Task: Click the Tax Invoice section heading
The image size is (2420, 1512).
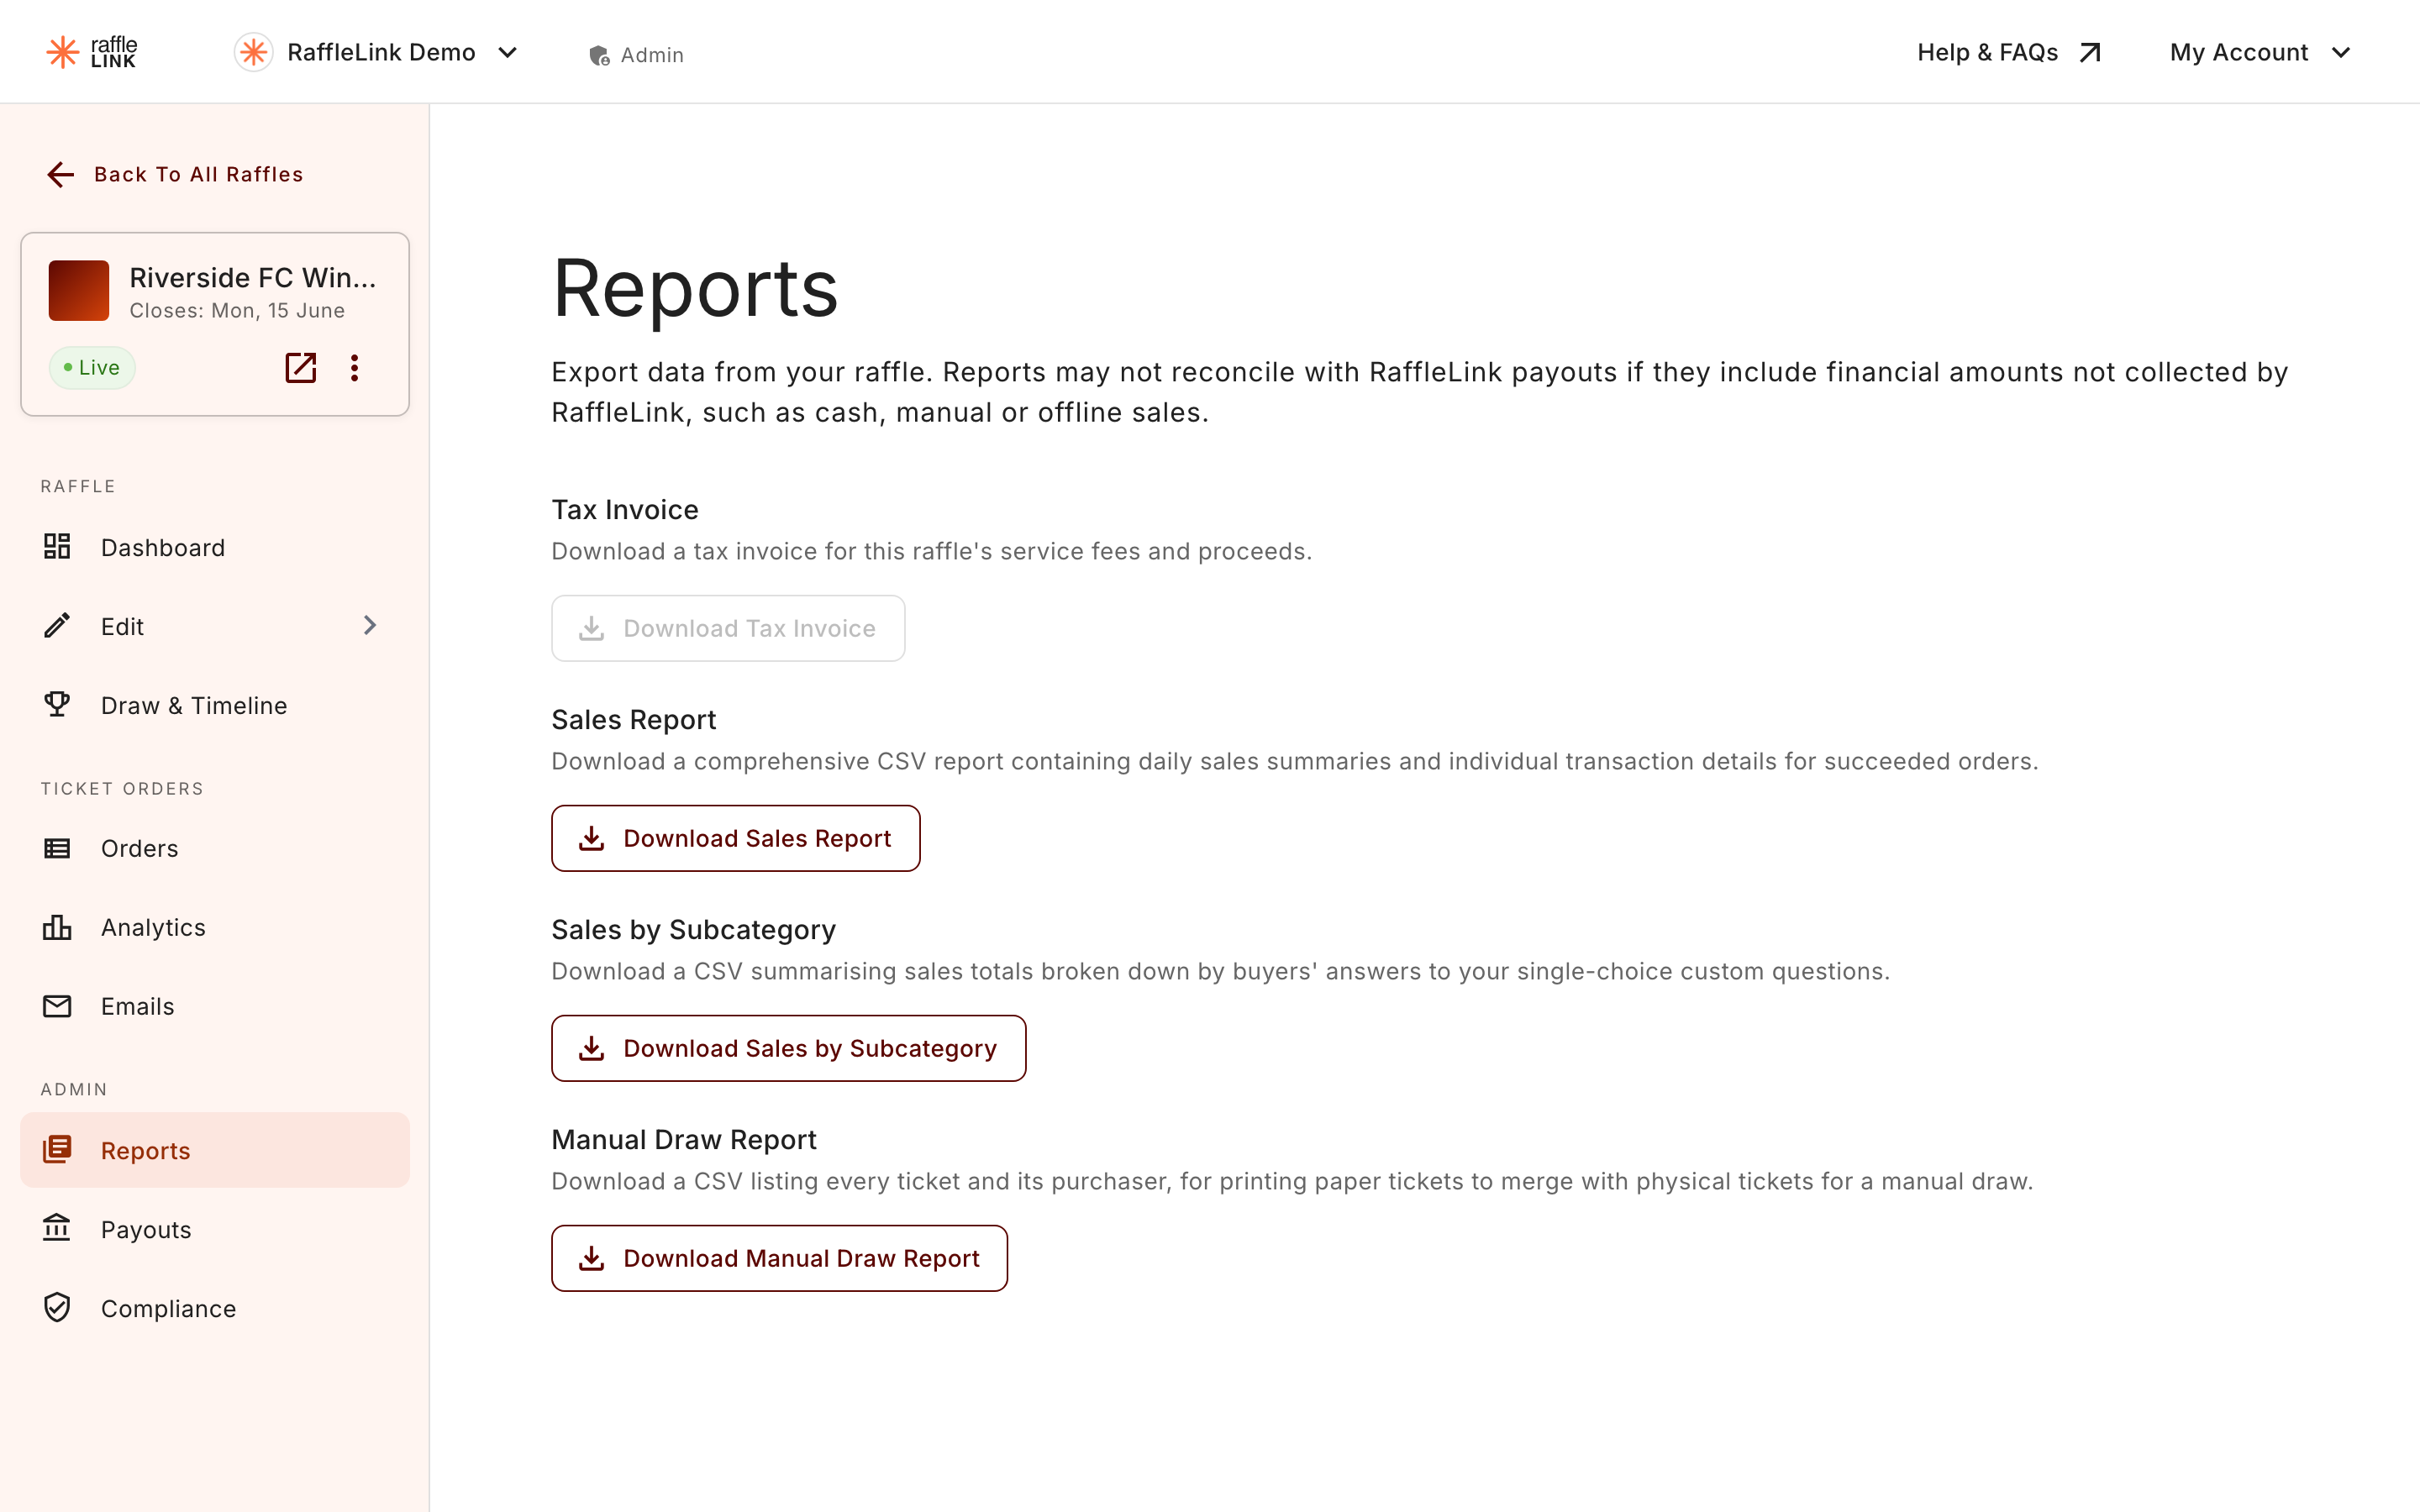Action: [x=625, y=510]
